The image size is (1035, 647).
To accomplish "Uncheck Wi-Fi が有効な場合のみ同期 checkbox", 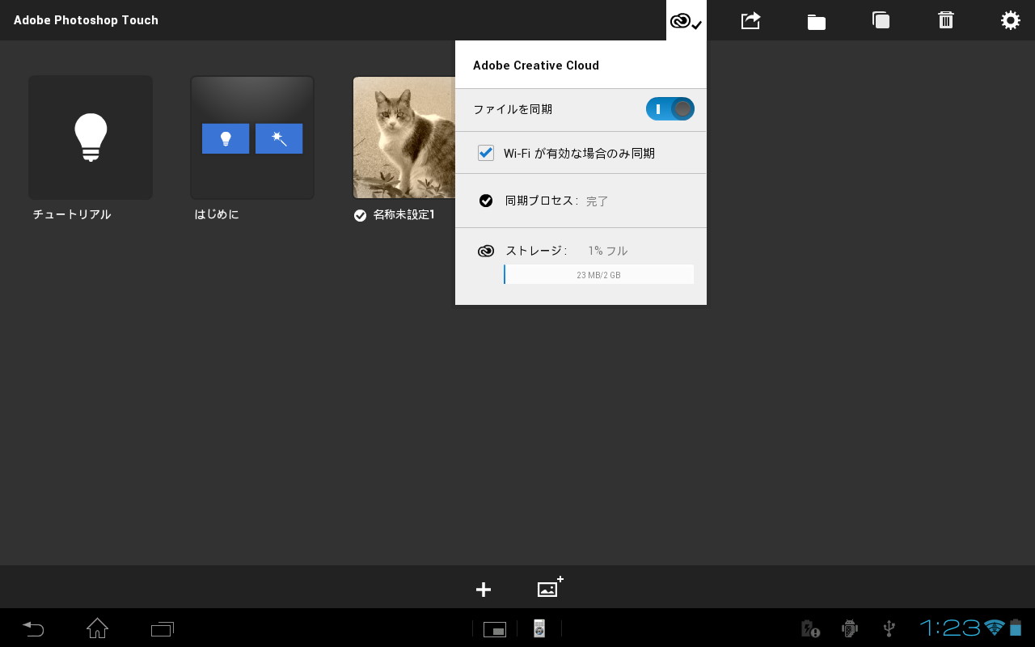I will pos(486,153).
